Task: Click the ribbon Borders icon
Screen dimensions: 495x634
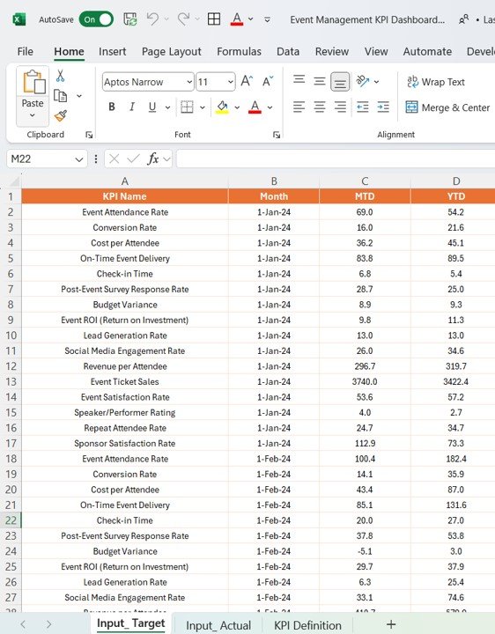Action: coord(187,107)
